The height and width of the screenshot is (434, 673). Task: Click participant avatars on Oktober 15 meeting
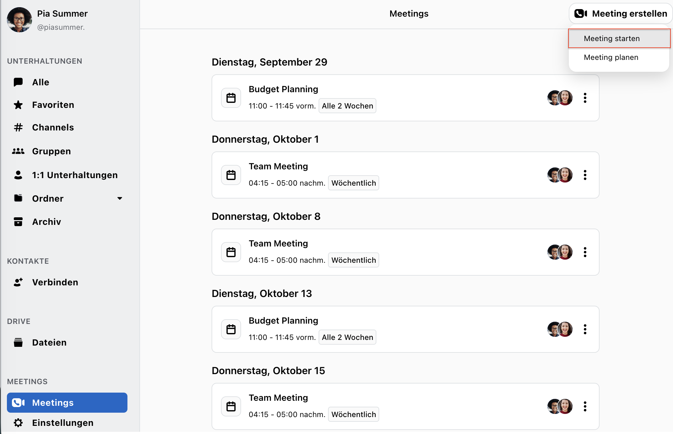tap(560, 406)
